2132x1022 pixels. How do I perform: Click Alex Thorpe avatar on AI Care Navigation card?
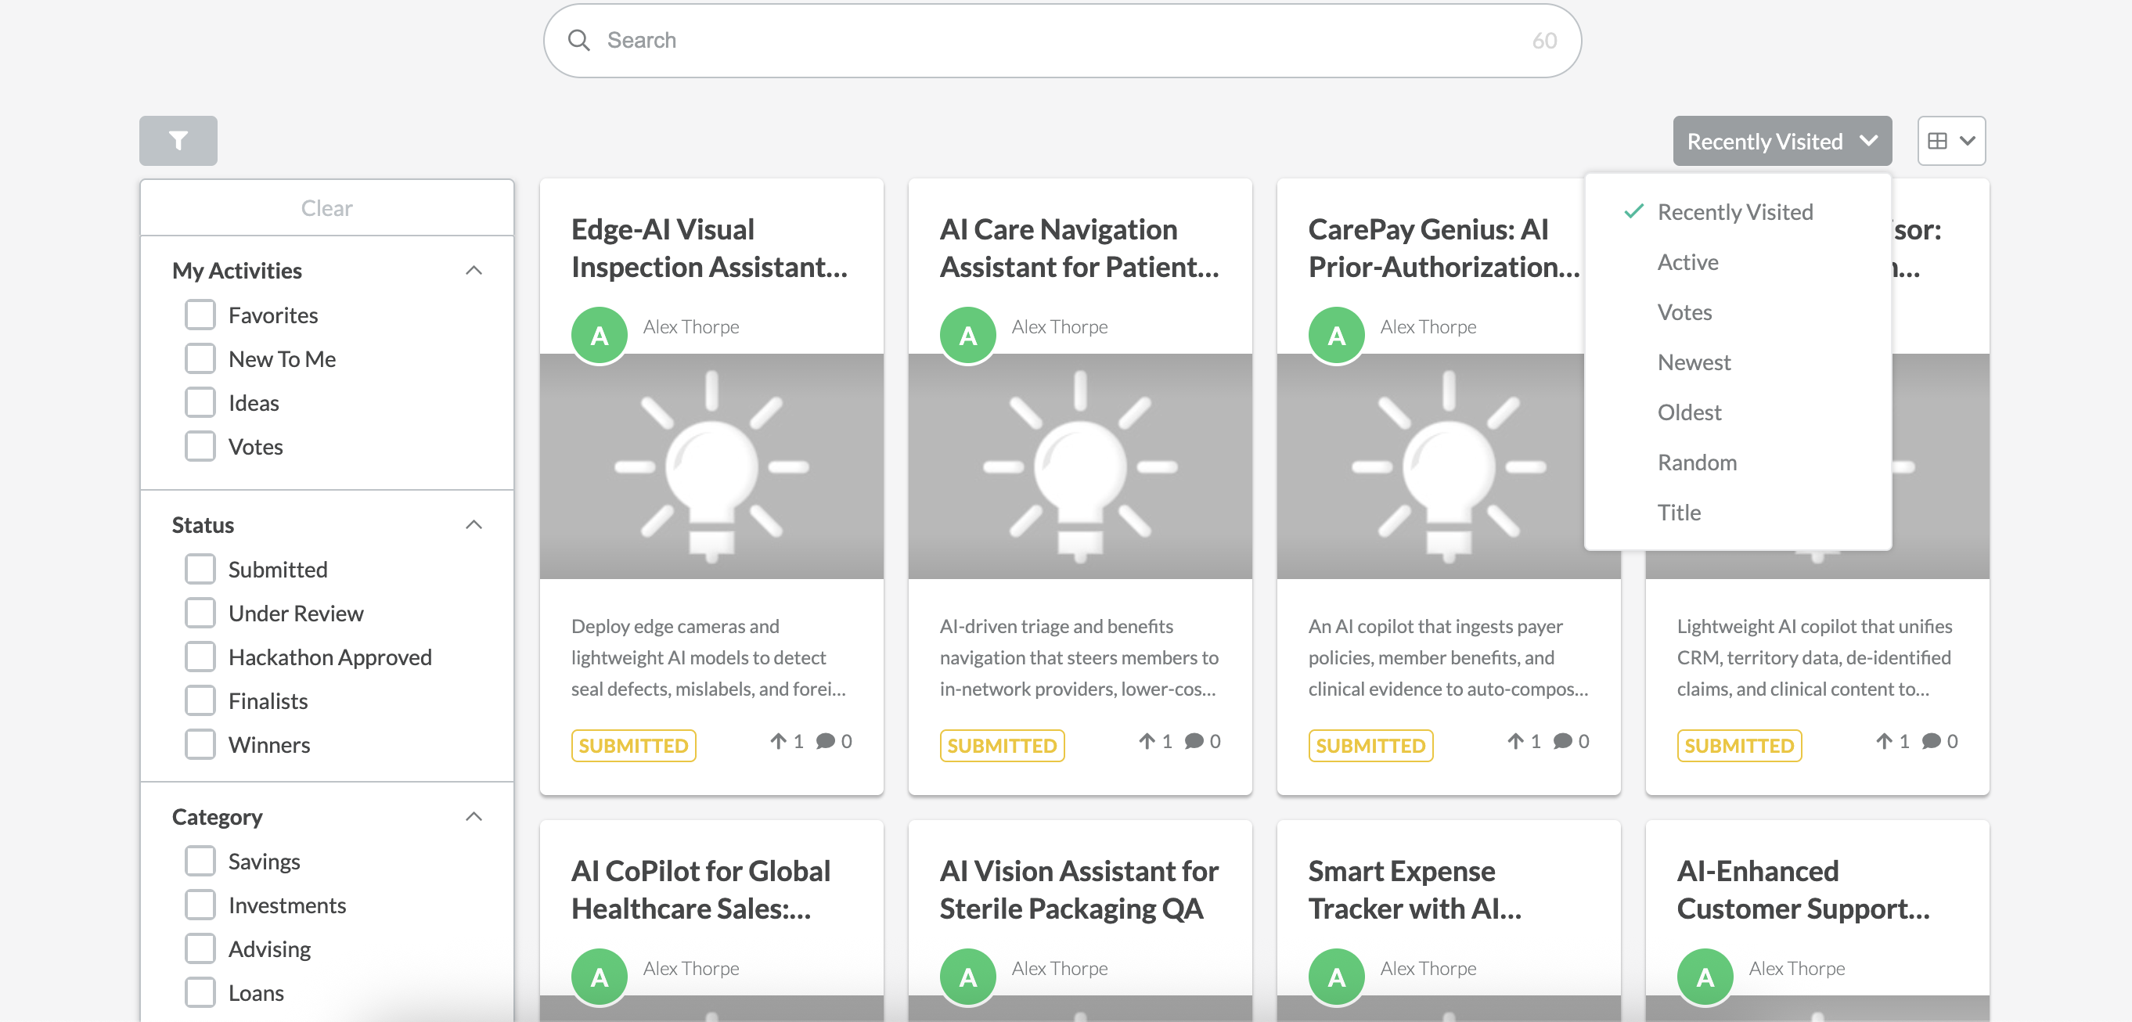click(967, 335)
